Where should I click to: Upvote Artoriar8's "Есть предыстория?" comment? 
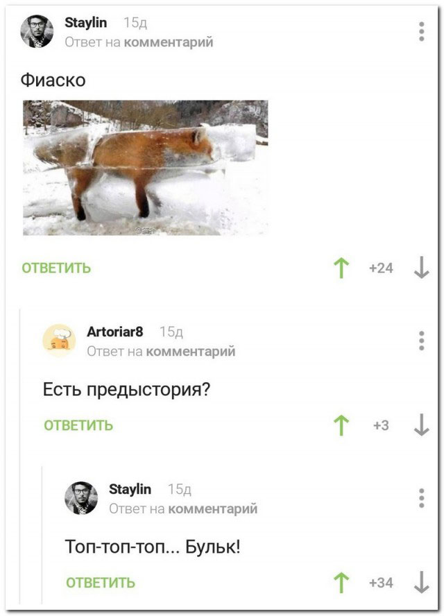point(341,425)
